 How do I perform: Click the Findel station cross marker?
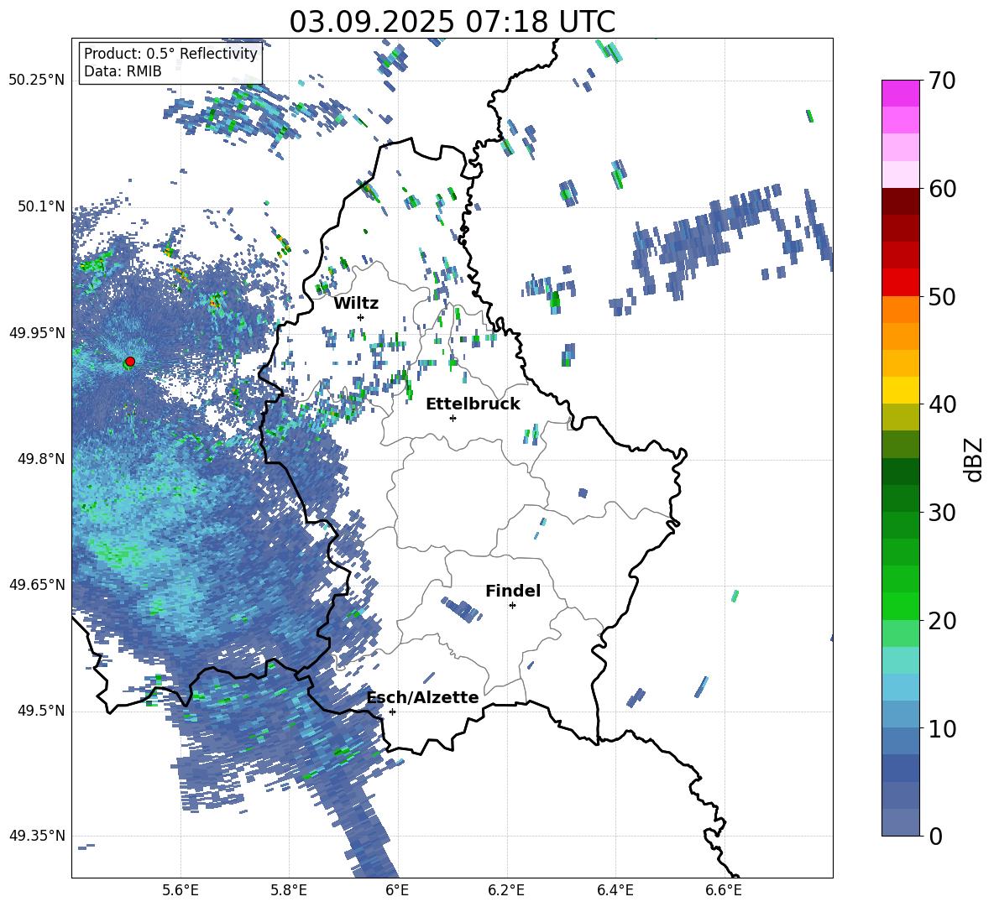[512, 606]
